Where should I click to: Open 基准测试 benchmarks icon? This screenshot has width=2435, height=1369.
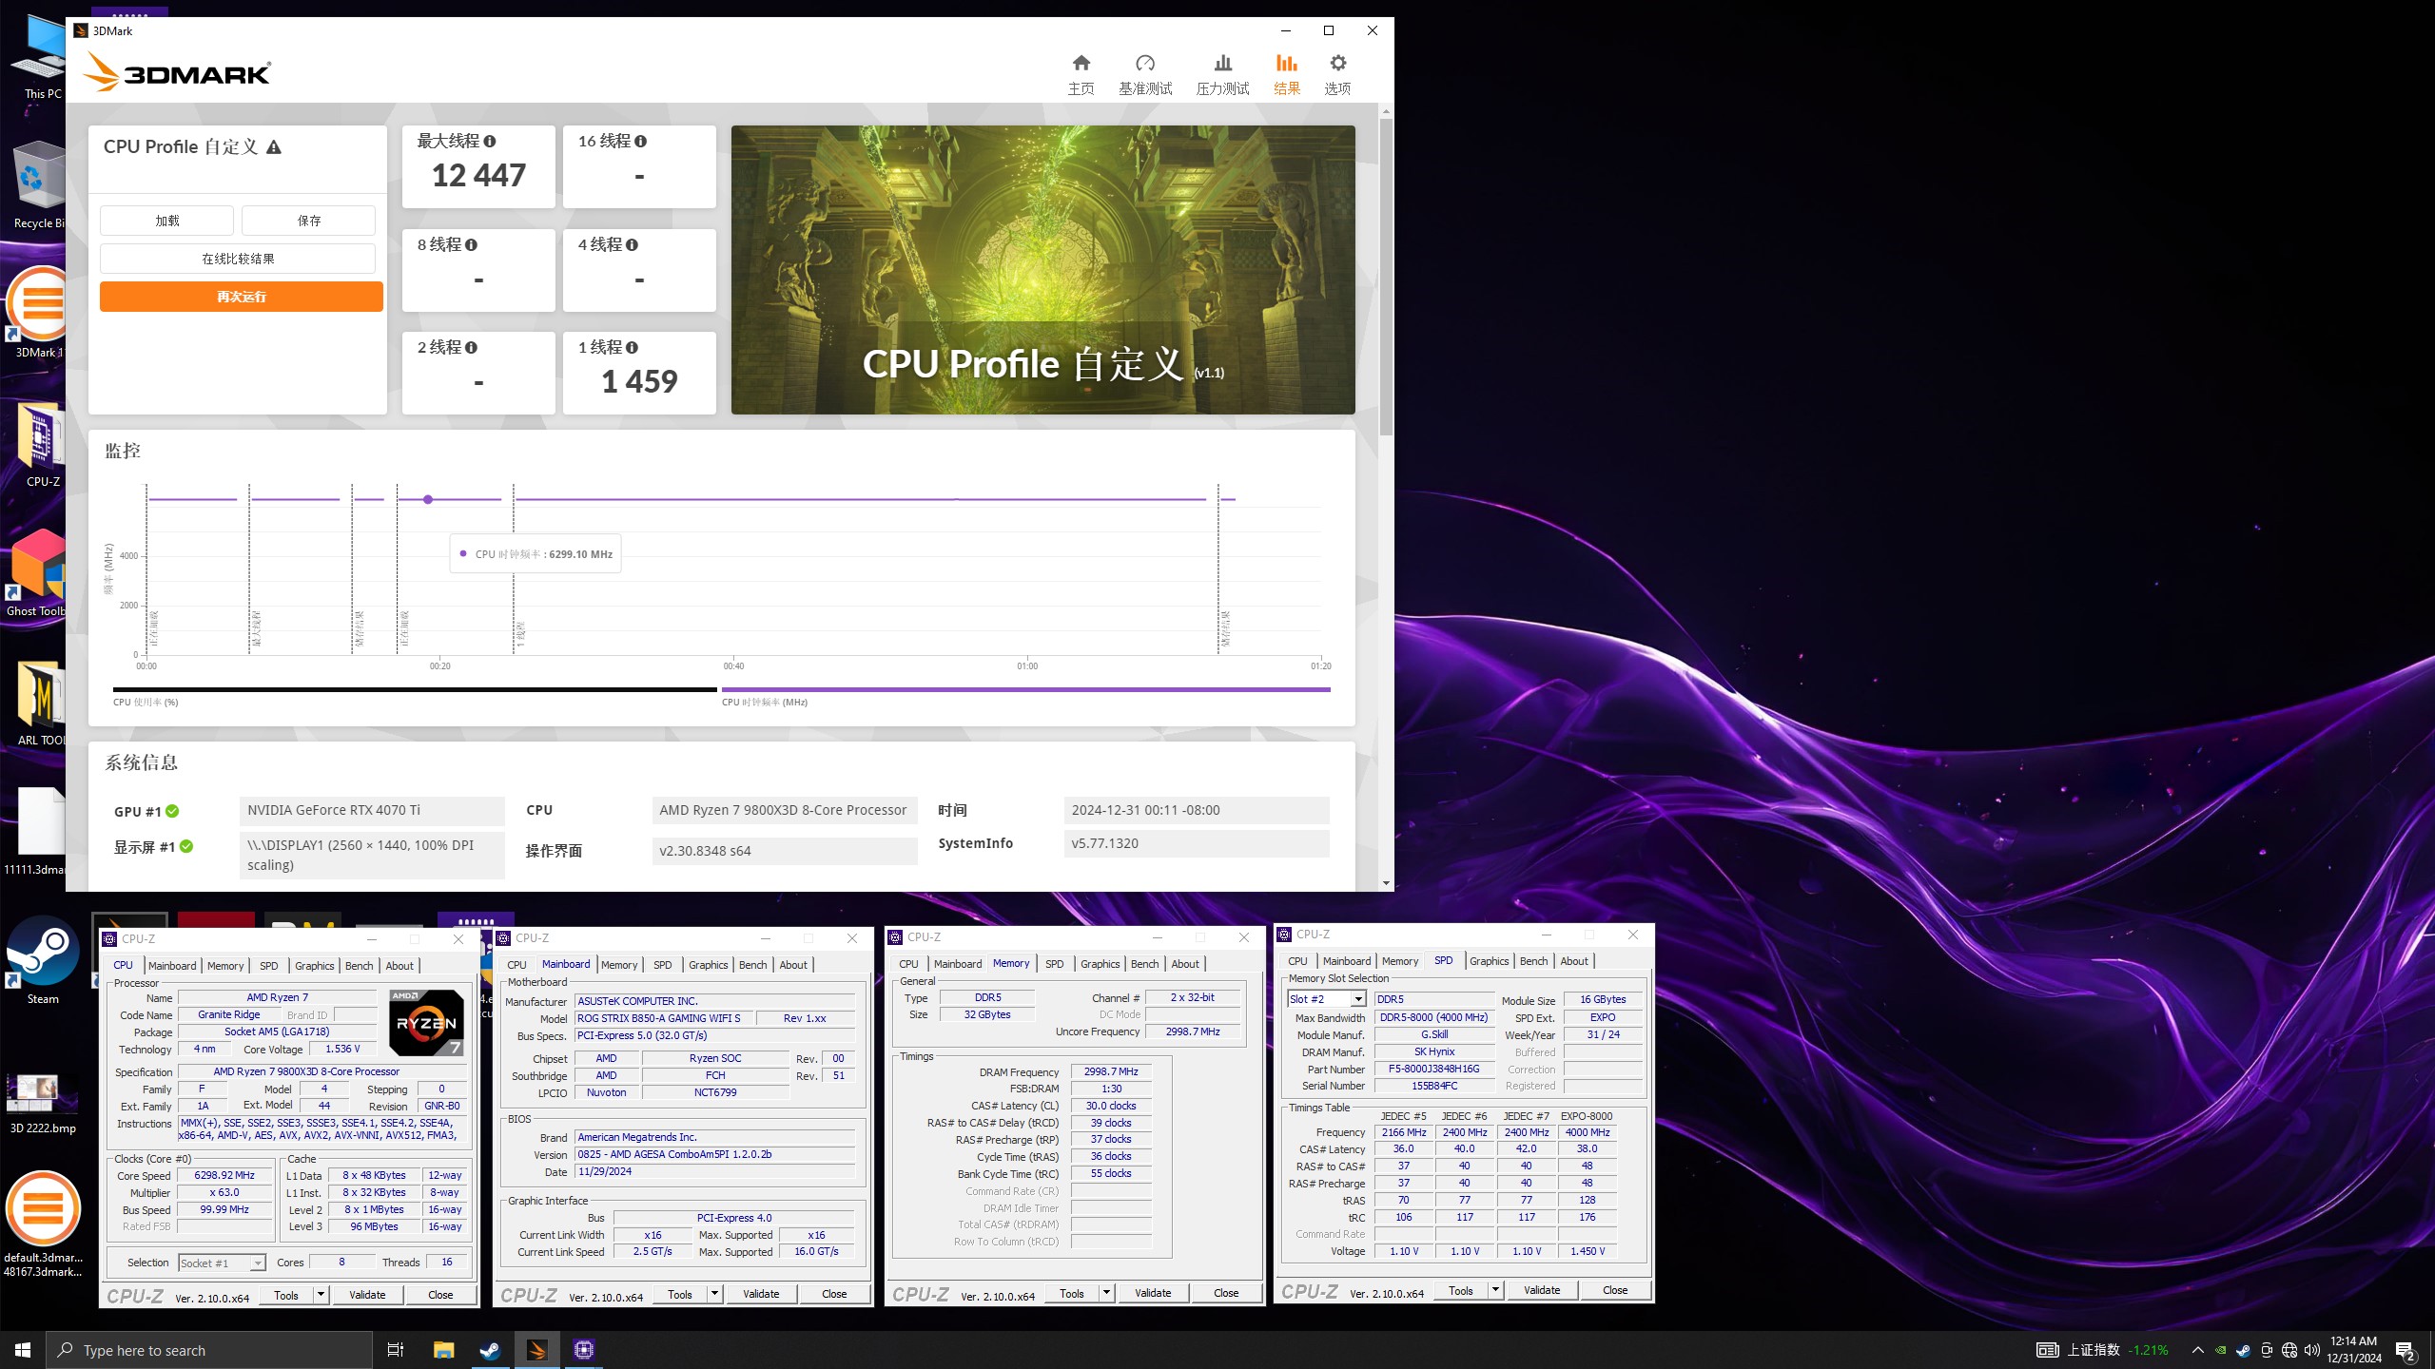click(x=1145, y=74)
